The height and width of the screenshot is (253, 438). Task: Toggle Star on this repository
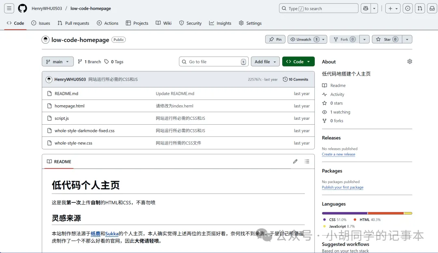[x=386, y=39]
